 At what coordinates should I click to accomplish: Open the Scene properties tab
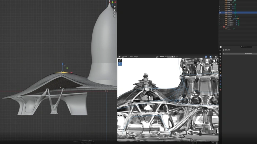220,63
